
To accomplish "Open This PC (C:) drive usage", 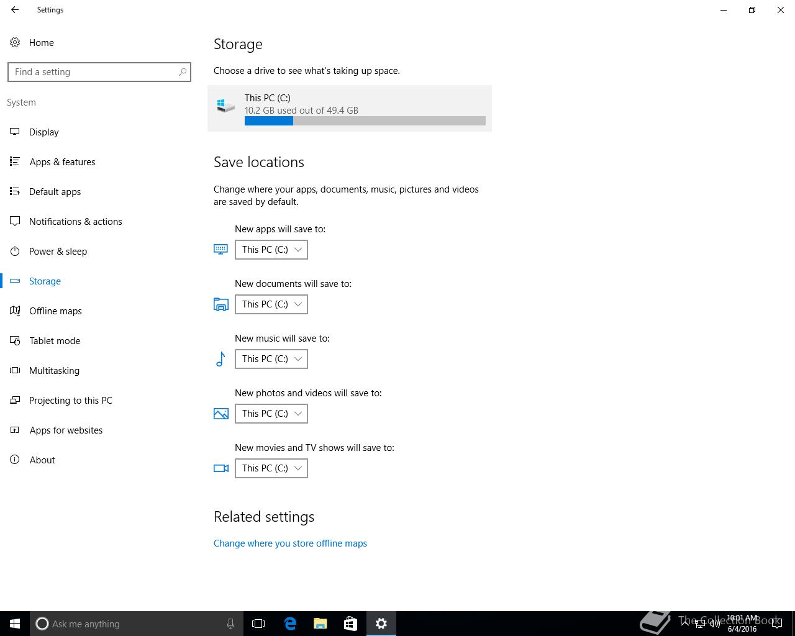I will (350, 108).
